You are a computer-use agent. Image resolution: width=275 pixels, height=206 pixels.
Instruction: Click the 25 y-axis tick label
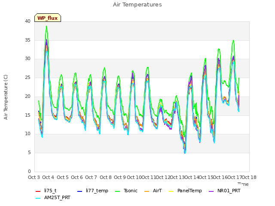(x=27, y=78)
